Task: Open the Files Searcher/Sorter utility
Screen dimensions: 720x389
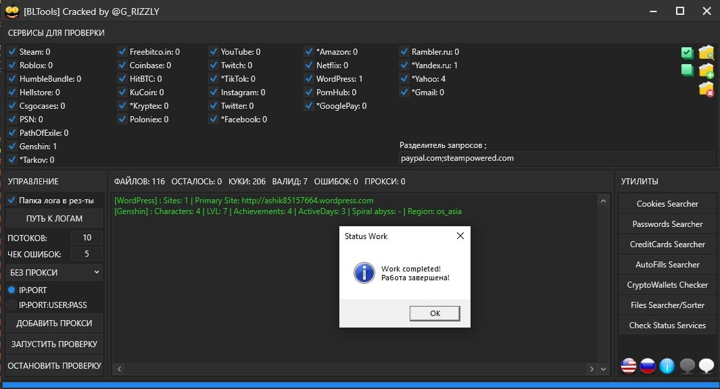Action: 667,305
